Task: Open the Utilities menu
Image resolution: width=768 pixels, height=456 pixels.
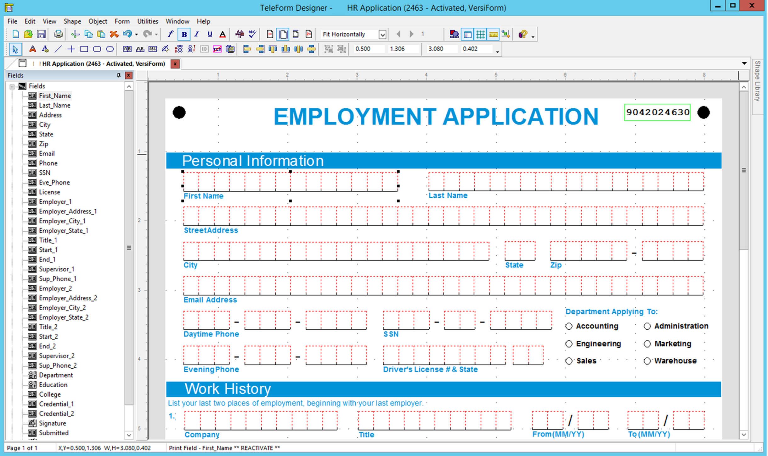Action: [x=147, y=21]
